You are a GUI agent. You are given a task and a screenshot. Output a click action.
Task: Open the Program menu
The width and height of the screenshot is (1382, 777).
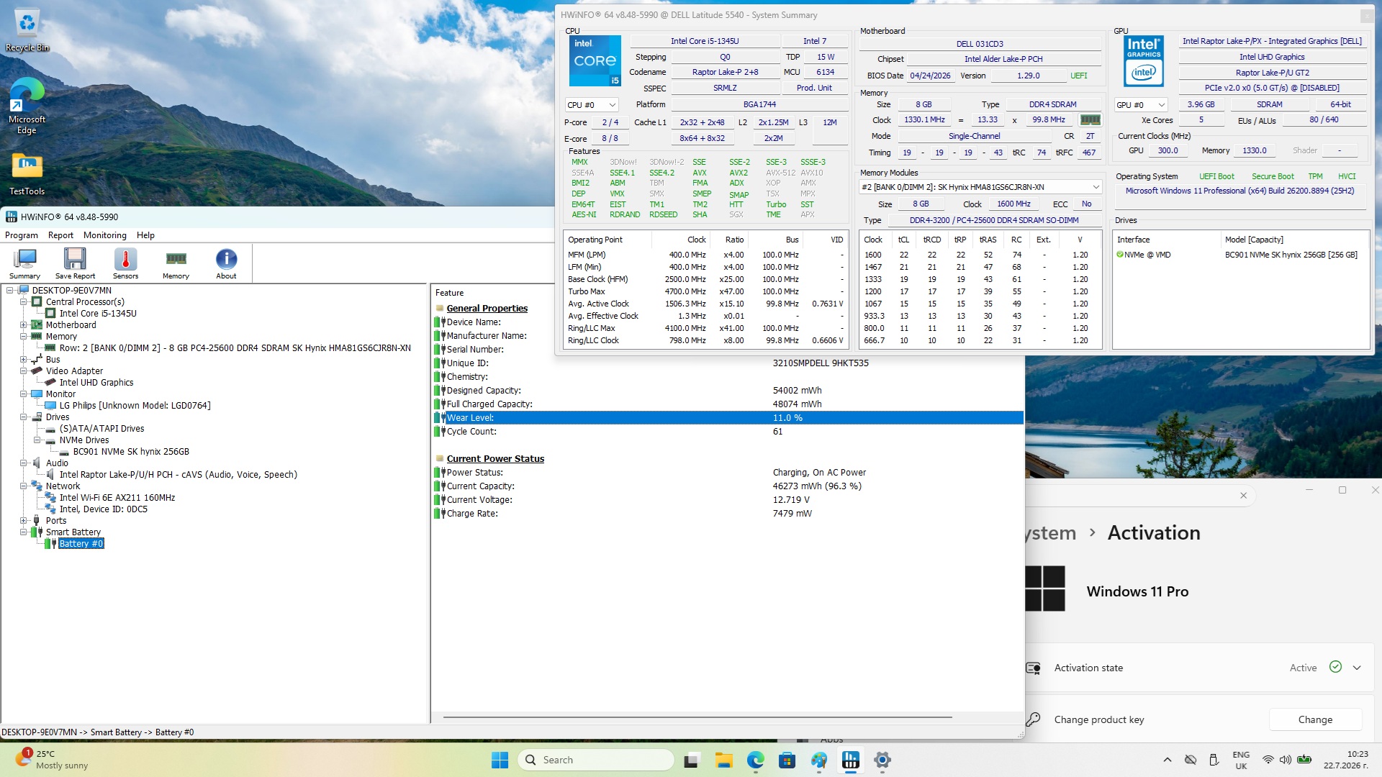(x=22, y=235)
